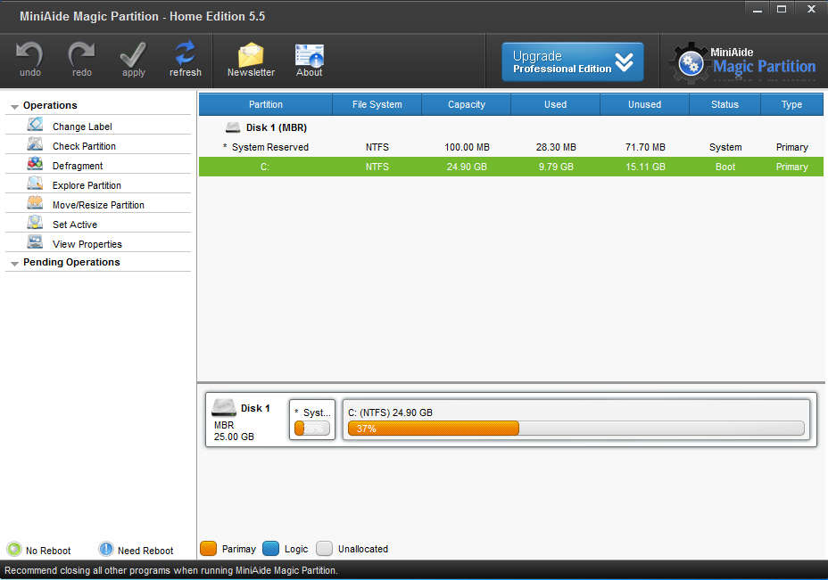Expand Disk 1 (MBR) row
This screenshot has height=580, width=828.
point(233,127)
